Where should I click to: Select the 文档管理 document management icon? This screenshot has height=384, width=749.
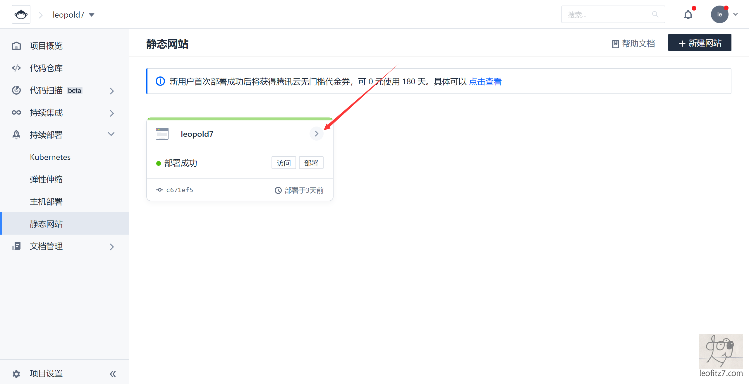pos(16,246)
